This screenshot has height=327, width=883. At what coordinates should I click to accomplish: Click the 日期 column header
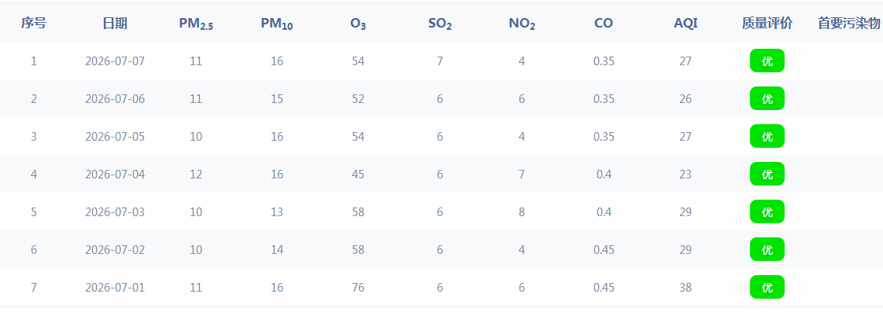(115, 23)
